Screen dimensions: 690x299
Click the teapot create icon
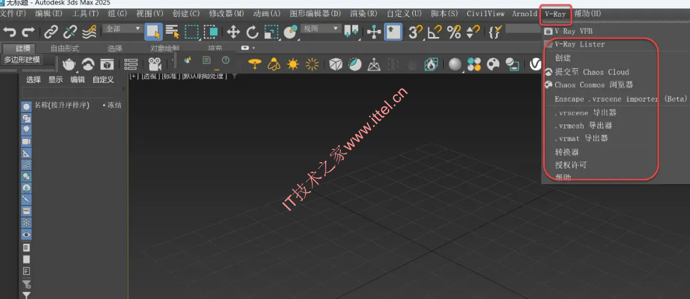coord(69,64)
